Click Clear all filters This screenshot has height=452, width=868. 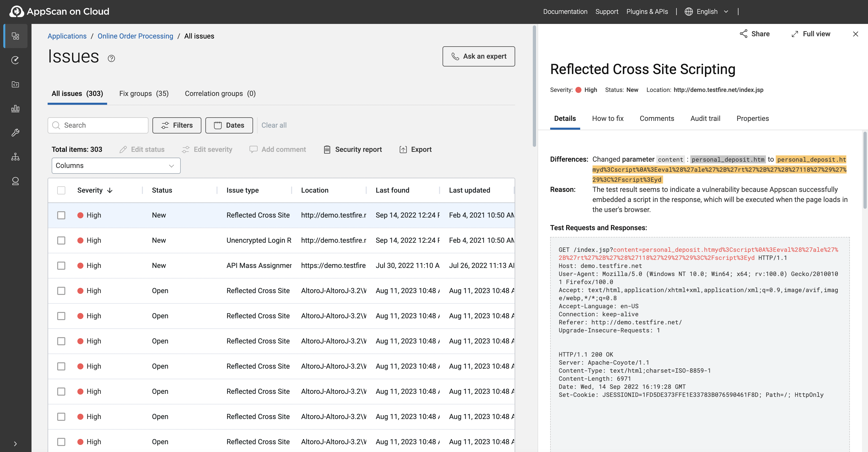[x=274, y=125]
